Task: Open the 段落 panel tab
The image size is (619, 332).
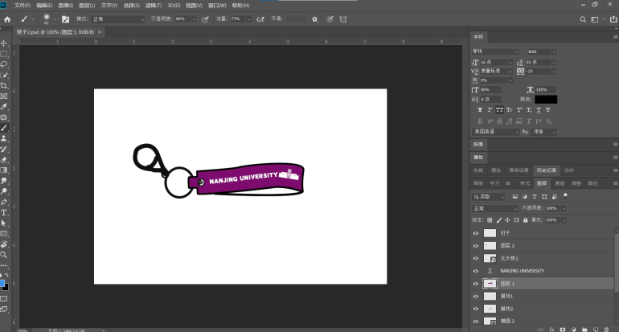Action: point(478,145)
